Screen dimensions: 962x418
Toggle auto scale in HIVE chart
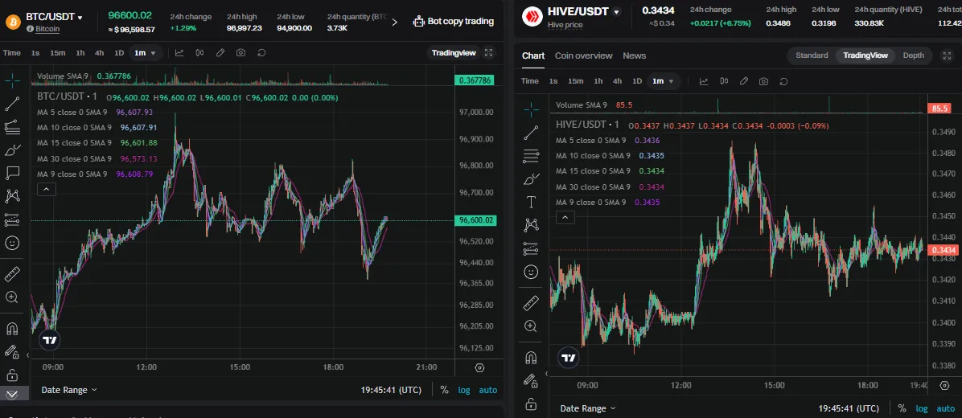(946, 408)
